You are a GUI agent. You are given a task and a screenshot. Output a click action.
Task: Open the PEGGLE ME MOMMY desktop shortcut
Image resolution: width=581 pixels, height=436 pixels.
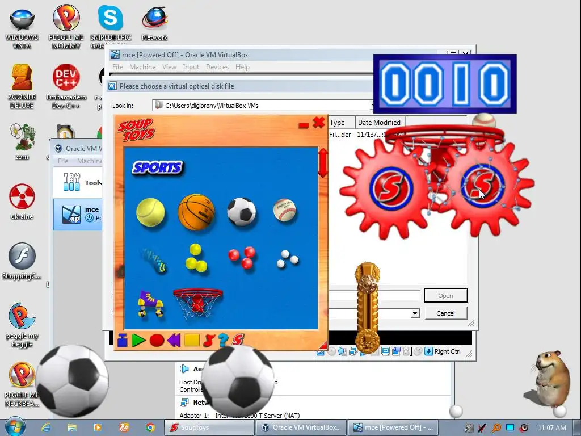pyautogui.click(x=66, y=27)
